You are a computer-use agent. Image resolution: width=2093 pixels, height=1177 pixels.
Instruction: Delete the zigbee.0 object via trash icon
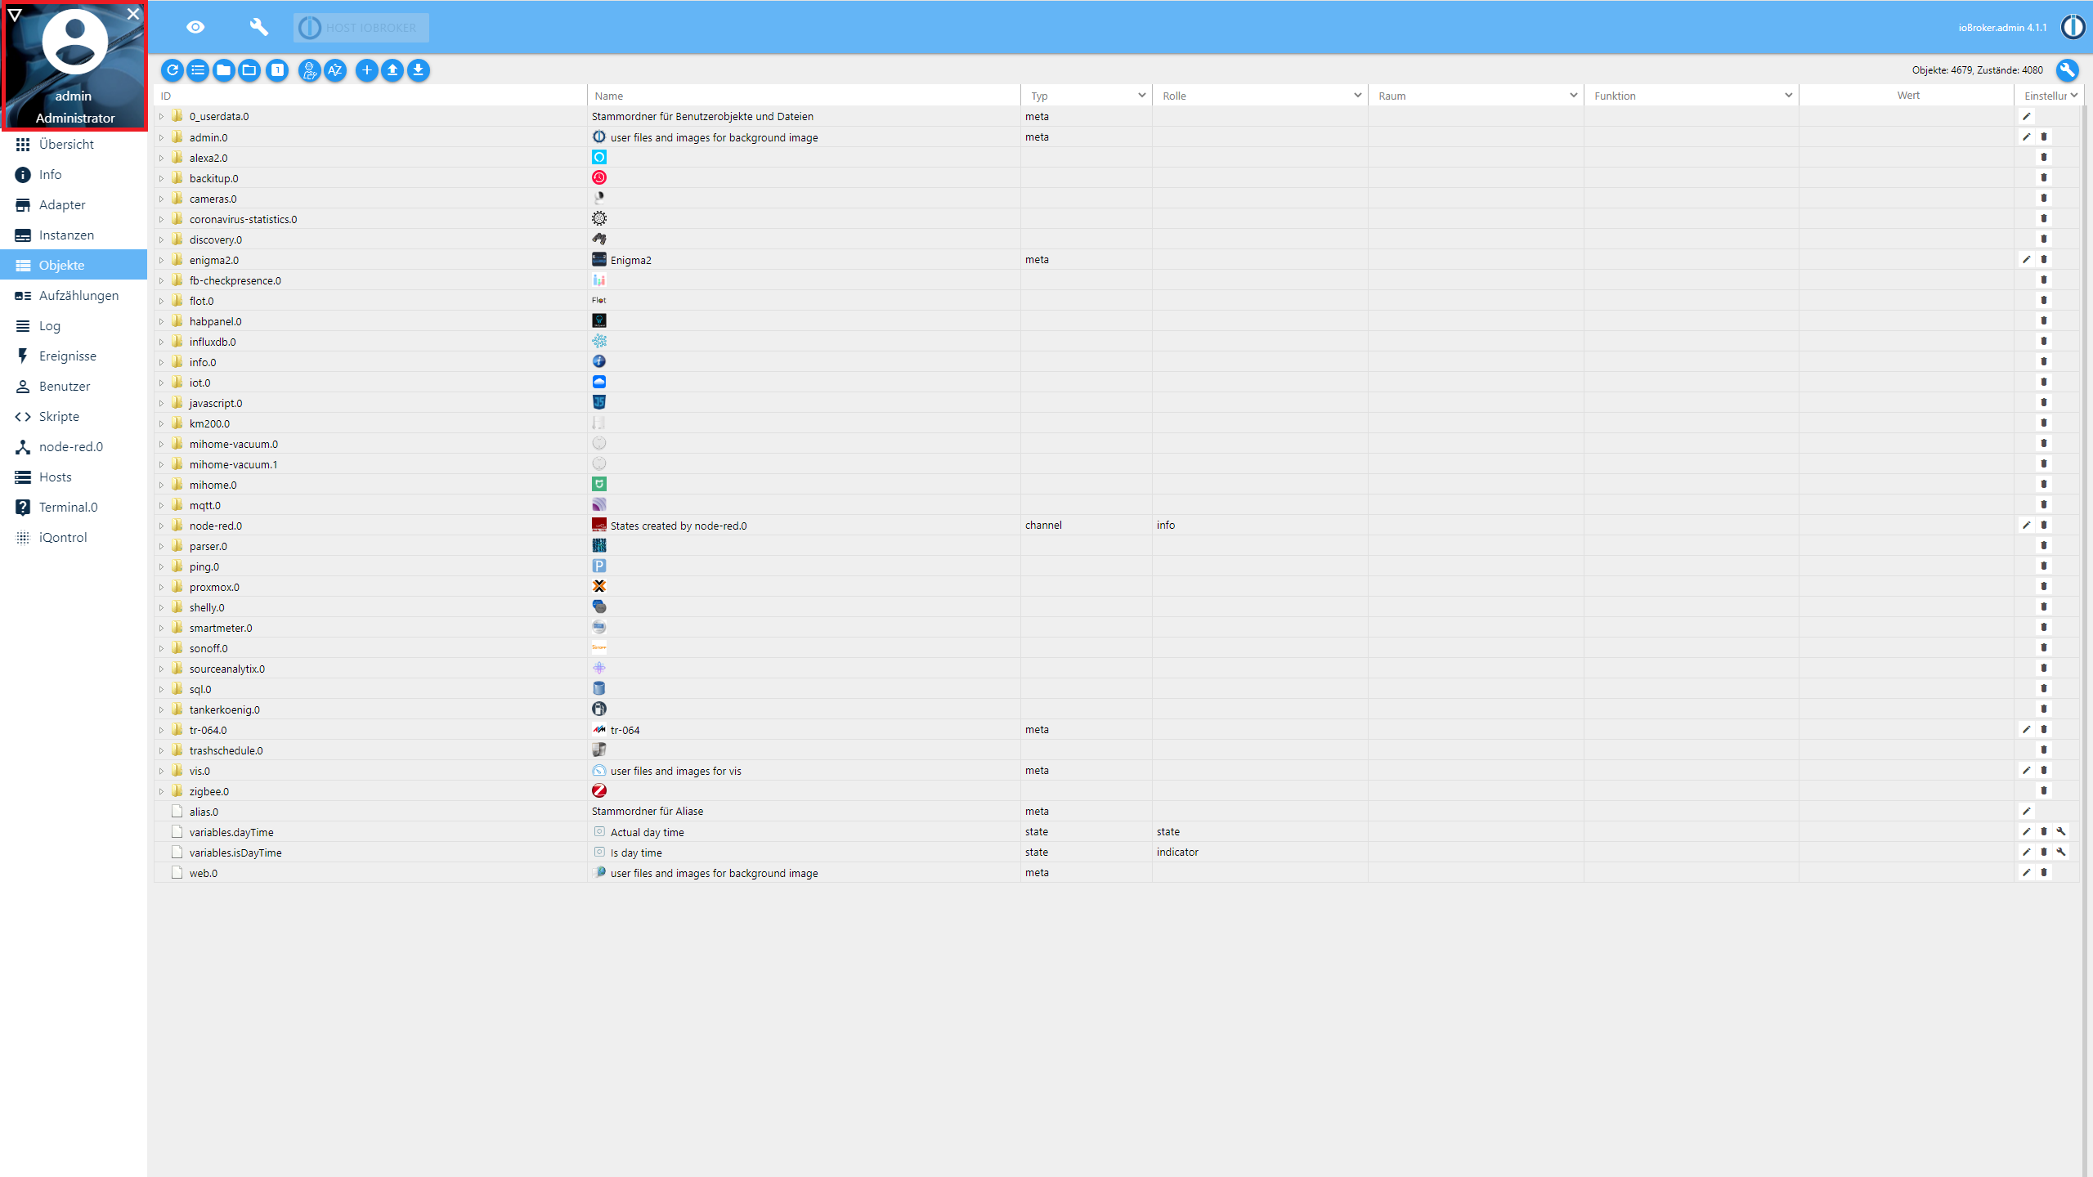(x=2043, y=790)
